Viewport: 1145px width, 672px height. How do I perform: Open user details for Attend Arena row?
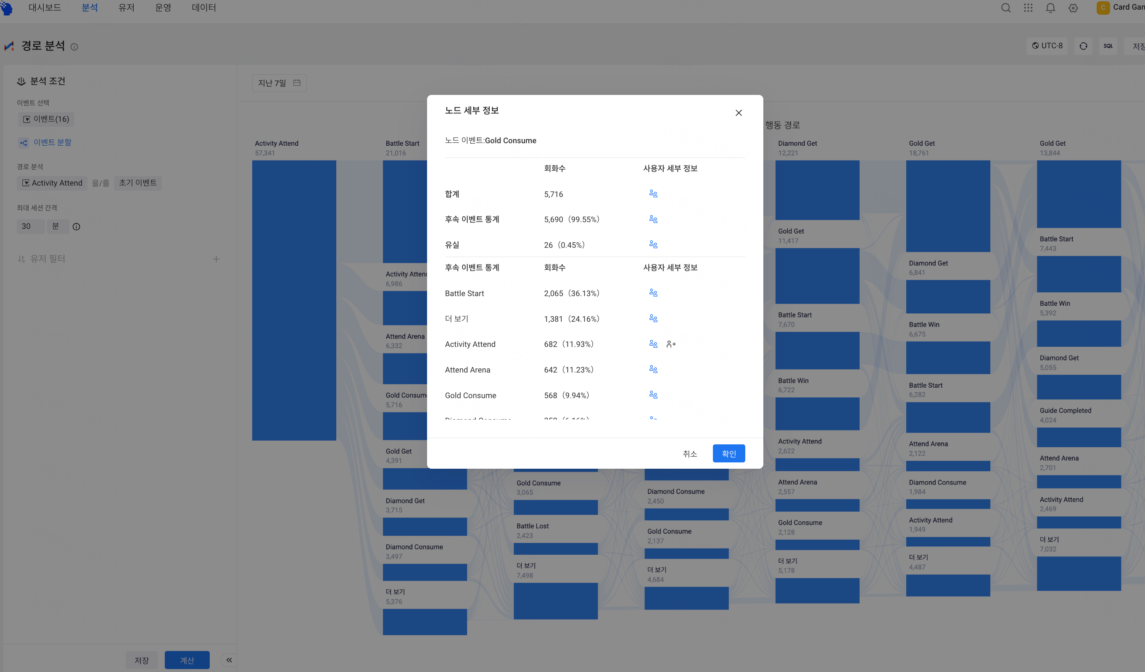click(x=653, y=369)
